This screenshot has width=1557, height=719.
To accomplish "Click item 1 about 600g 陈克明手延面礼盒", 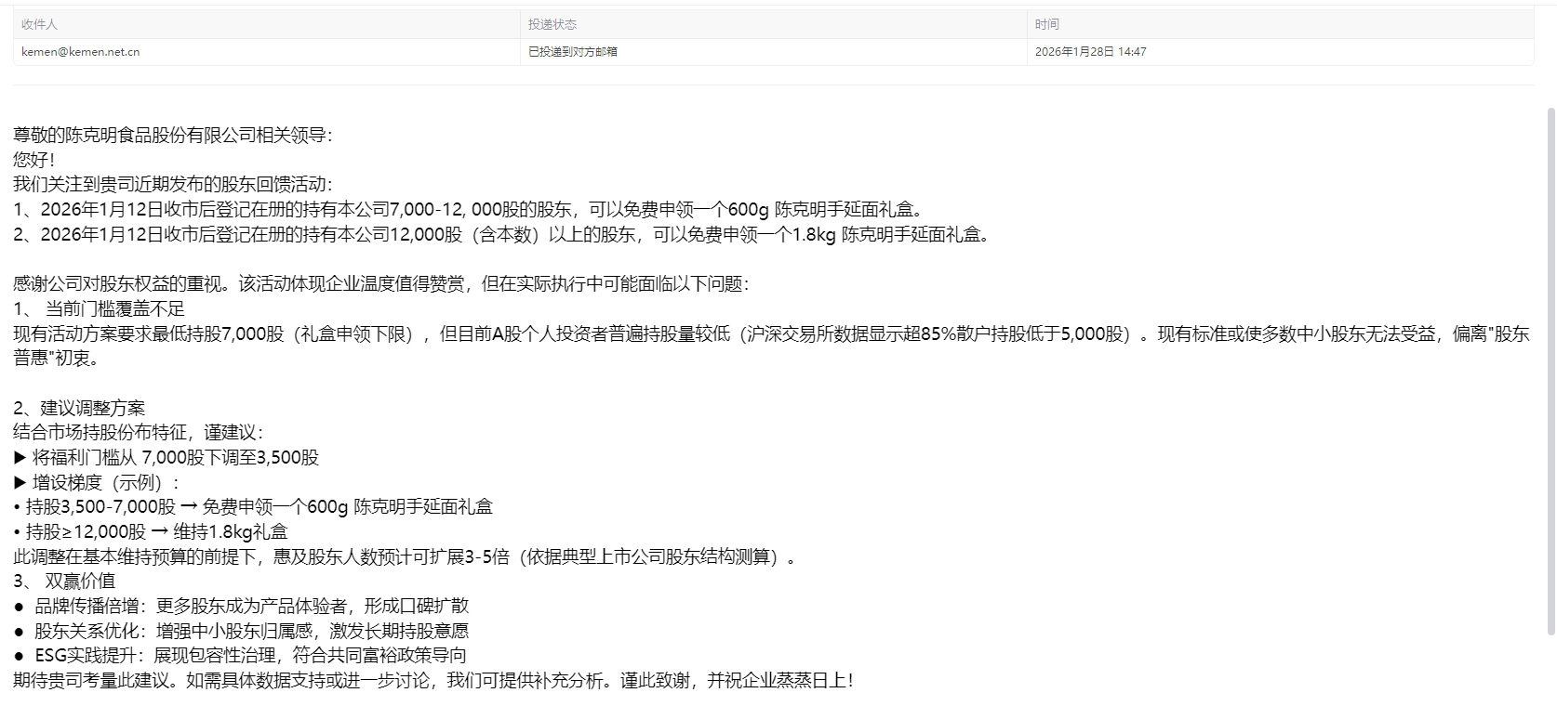I will click(470, 210).
